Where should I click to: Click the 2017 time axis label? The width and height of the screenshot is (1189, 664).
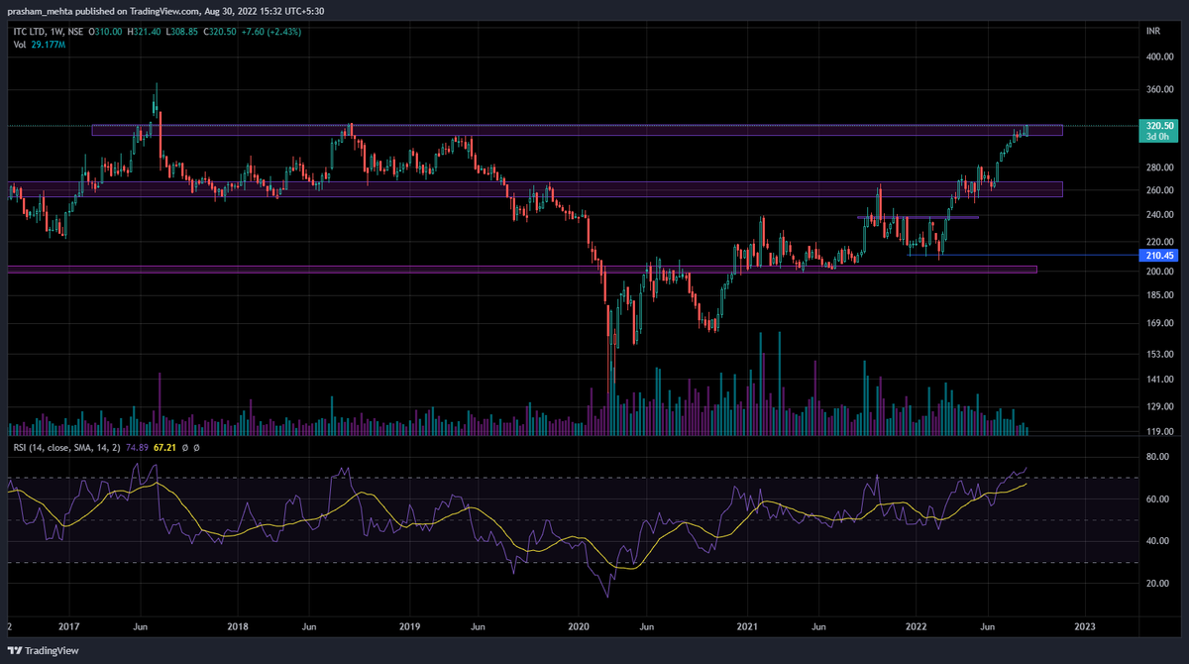click(67, 626)
